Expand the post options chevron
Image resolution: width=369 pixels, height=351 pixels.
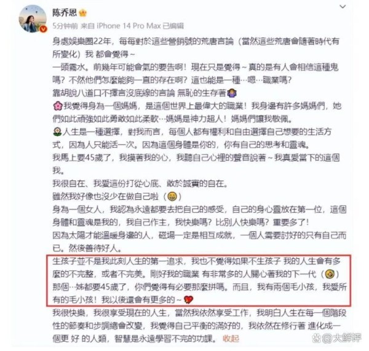[343, 7]
